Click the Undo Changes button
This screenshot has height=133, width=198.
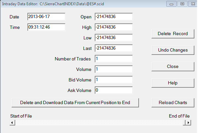tap(173, 50)
